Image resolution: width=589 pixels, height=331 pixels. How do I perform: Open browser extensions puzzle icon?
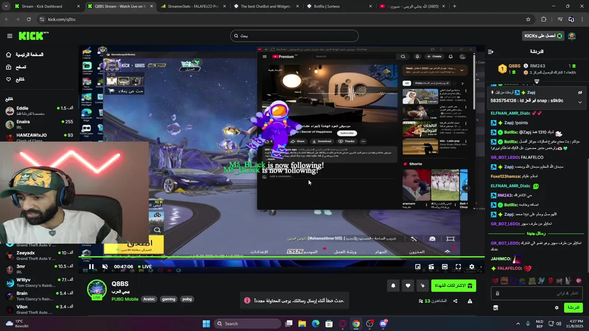tap(544, 19)
